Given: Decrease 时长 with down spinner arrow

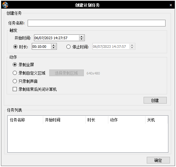Looking at the screenshot, I should 54,48.
